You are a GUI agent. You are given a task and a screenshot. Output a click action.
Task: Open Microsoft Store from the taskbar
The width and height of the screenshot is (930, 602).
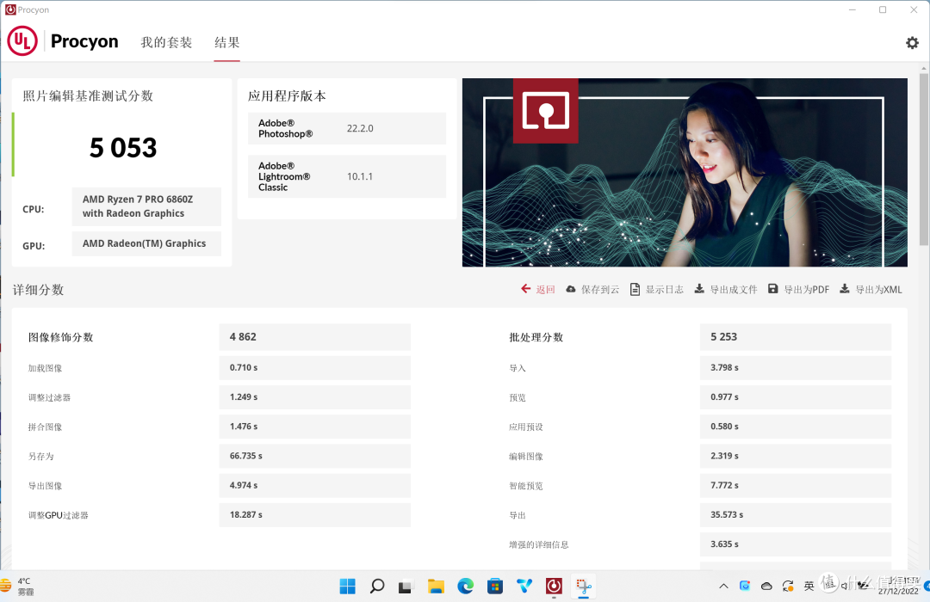(x=494, y=586)
